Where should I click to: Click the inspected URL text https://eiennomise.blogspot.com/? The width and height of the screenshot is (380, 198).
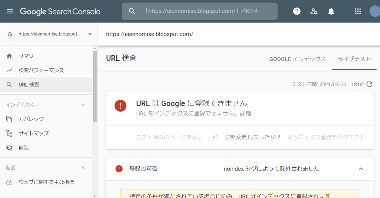(x=149, y=34)
